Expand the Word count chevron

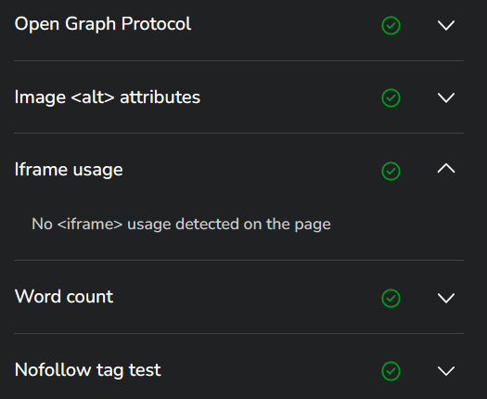point(446,298)
